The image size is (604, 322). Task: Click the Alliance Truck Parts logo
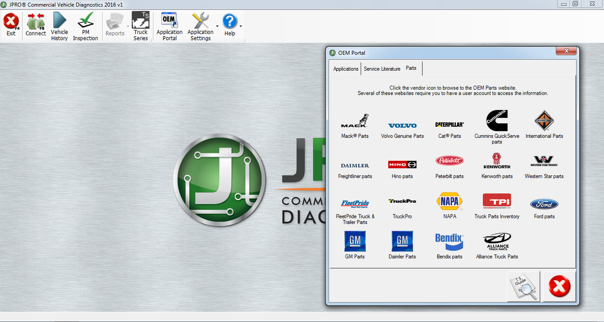(x=497, y=242)
